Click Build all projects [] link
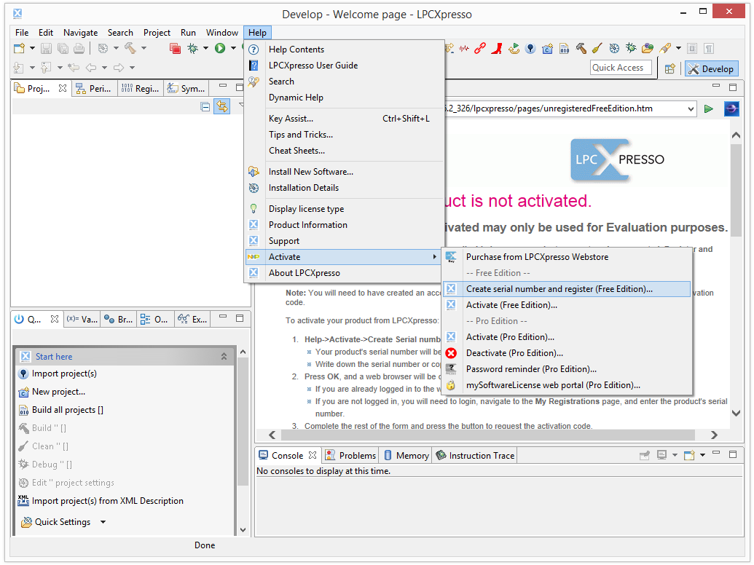The width and height of the screenshot is (754, 565). pos(67,411)
